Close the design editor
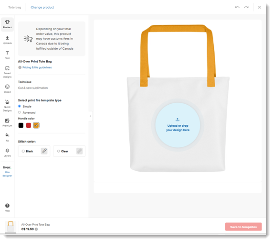Viewport: 273px width, 242px height. (x=260, y=7)
